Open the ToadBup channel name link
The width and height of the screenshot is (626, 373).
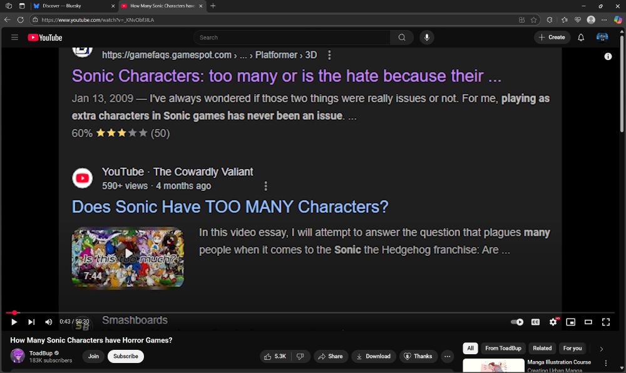(41, 353)
